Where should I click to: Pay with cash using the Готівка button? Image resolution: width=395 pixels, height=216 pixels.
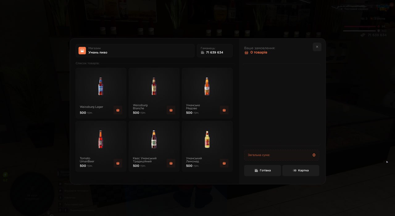(x=262, y=170)
